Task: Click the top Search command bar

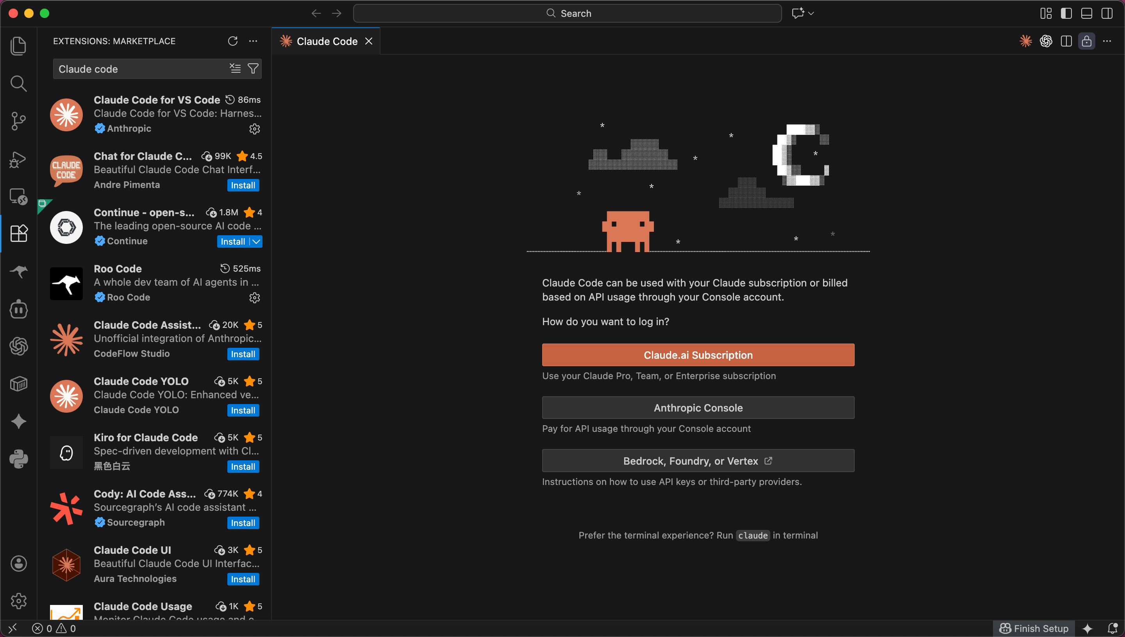Action: click(x=567, y=13)
